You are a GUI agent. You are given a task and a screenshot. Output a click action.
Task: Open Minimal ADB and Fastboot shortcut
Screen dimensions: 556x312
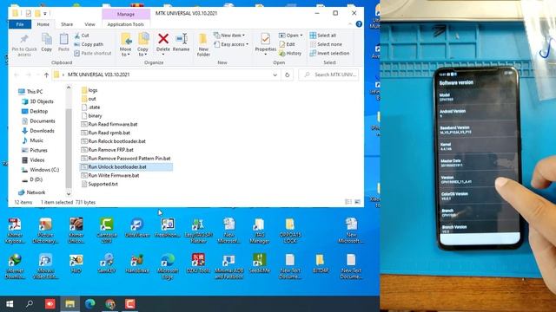pyautogui.click(x=228, y=266)
